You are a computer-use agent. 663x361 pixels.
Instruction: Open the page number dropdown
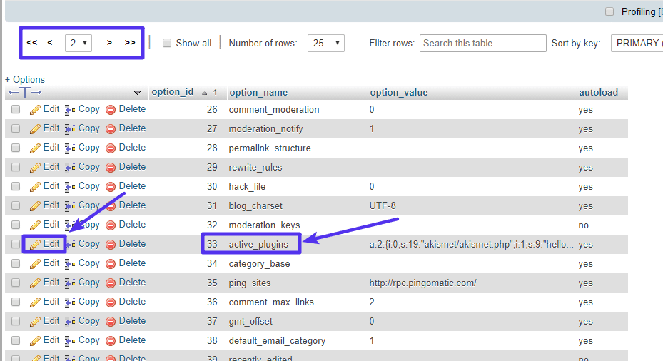coord(79,43)
